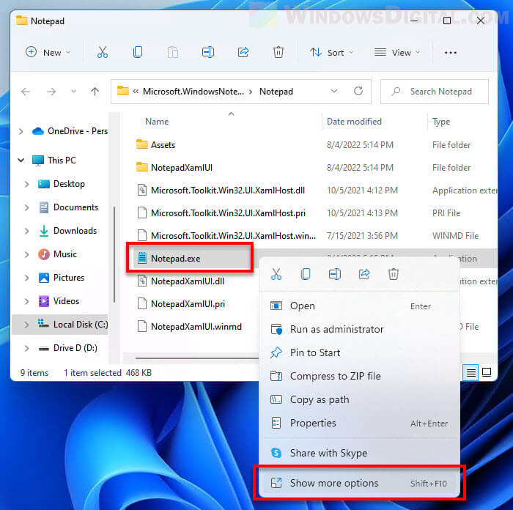
Task: Choose Compress to ZIP file
Action: click(x=360, y=376)
